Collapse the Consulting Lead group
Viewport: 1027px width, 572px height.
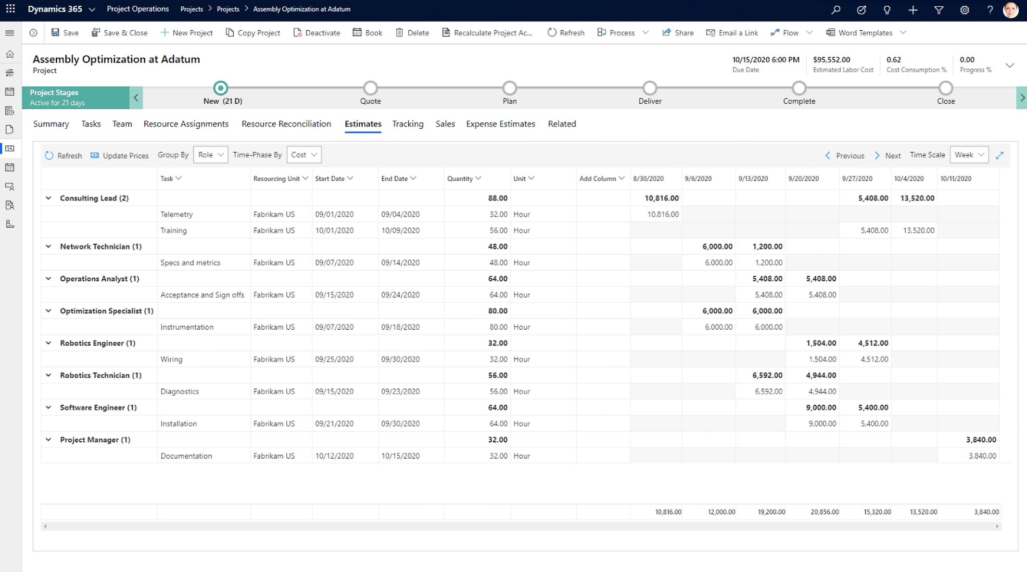[x=49, y=198]
